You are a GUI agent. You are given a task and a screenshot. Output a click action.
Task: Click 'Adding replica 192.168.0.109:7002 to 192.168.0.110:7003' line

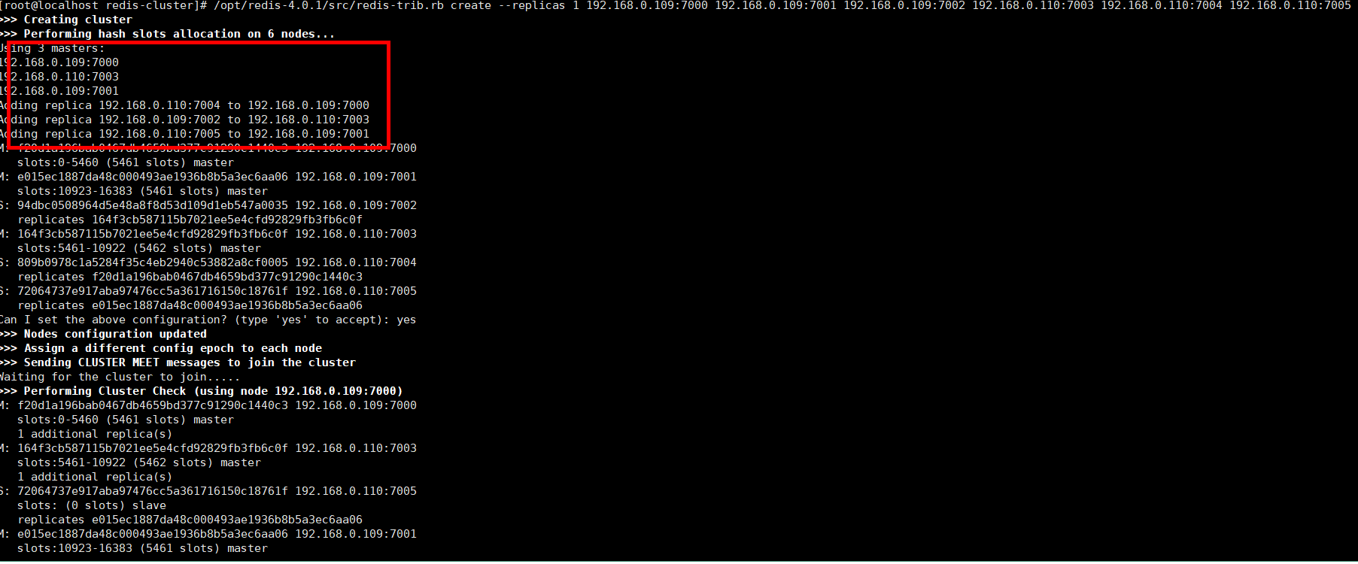tap(185, 120)
